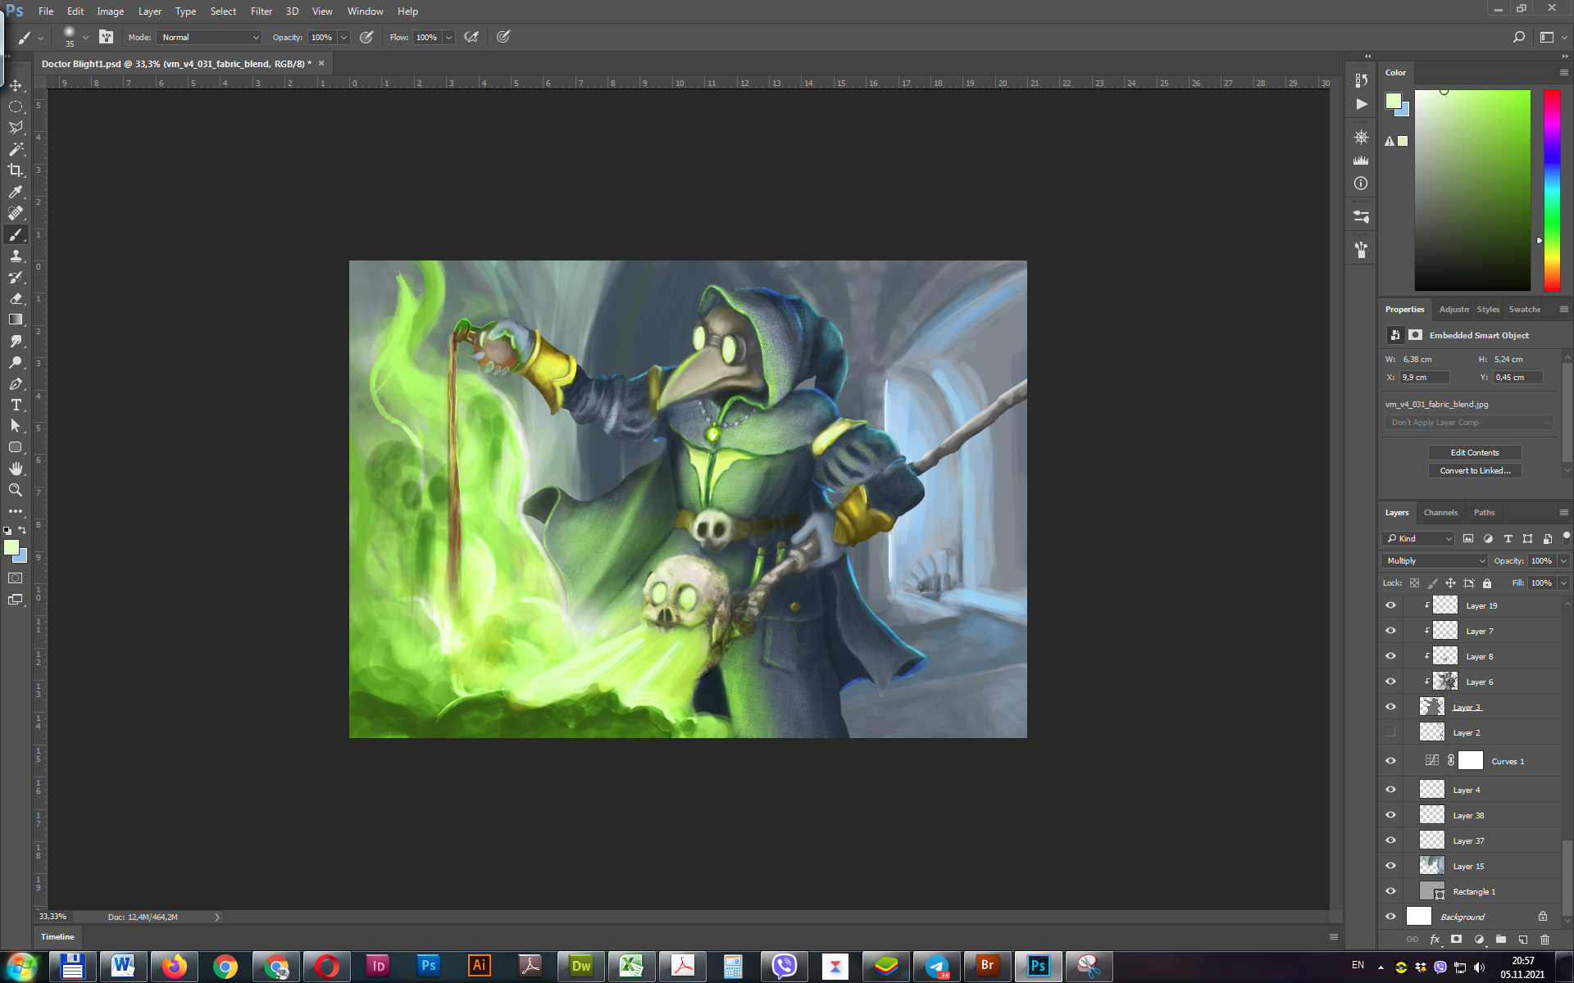Select the Smudge tool
This screenshot has height=983, width=1574.
point(16,341)
